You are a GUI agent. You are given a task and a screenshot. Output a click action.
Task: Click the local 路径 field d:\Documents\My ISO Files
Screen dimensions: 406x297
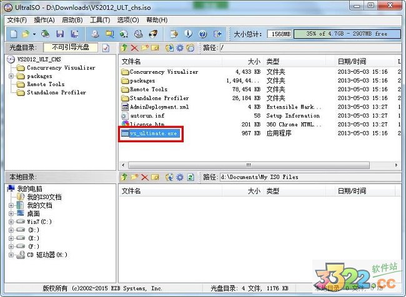tap(310, 177)
